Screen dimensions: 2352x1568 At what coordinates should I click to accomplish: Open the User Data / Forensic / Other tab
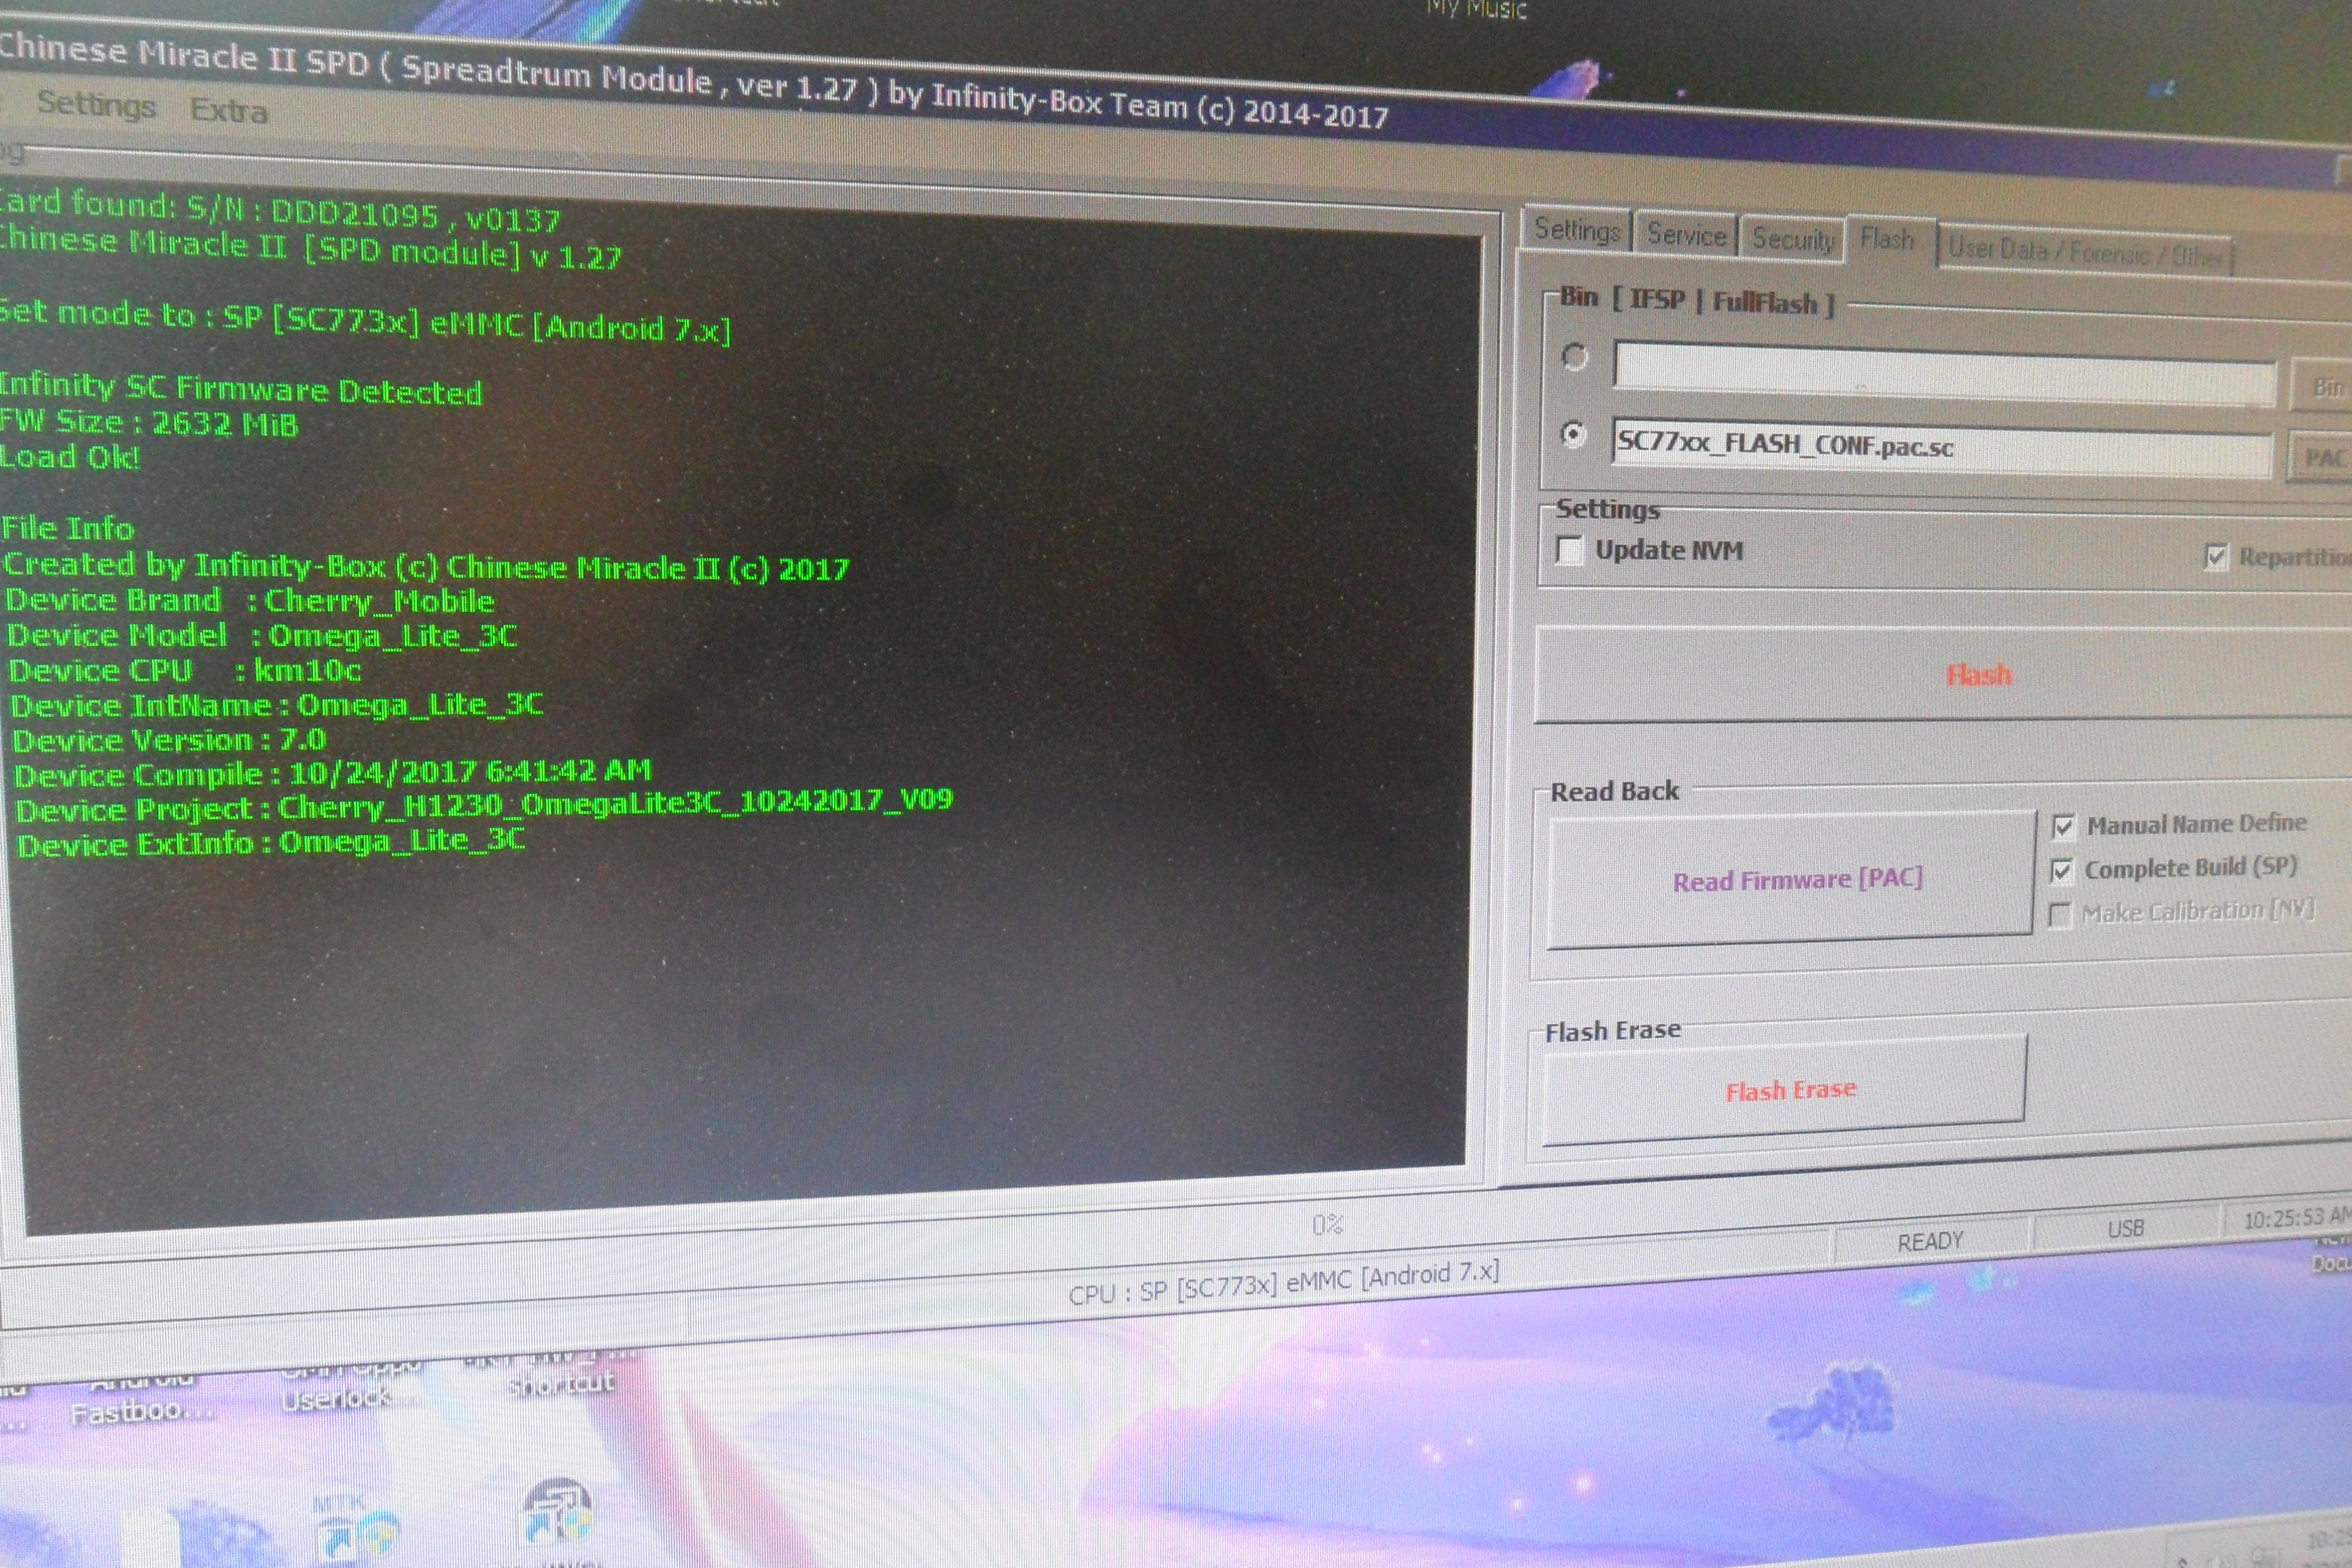pos(2085,251)
